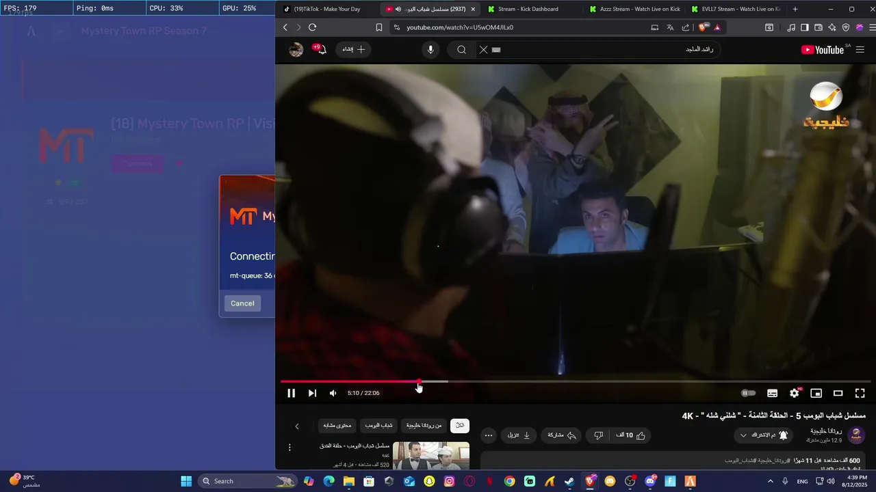Toggle YouTube autoplay switch
Viewport: 876px width, 492px height.
pos(749,393)
